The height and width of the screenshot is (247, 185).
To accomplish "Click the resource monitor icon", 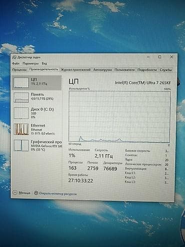I will click(36, 193).
